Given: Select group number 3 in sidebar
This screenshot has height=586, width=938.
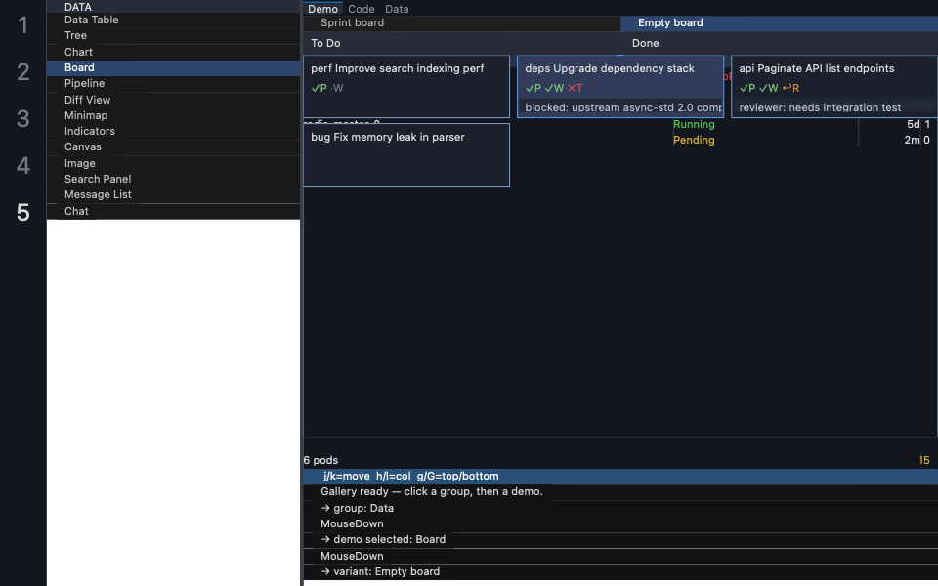Looking at the screenshot, I should pyautogui.click(x=22, y=118).
